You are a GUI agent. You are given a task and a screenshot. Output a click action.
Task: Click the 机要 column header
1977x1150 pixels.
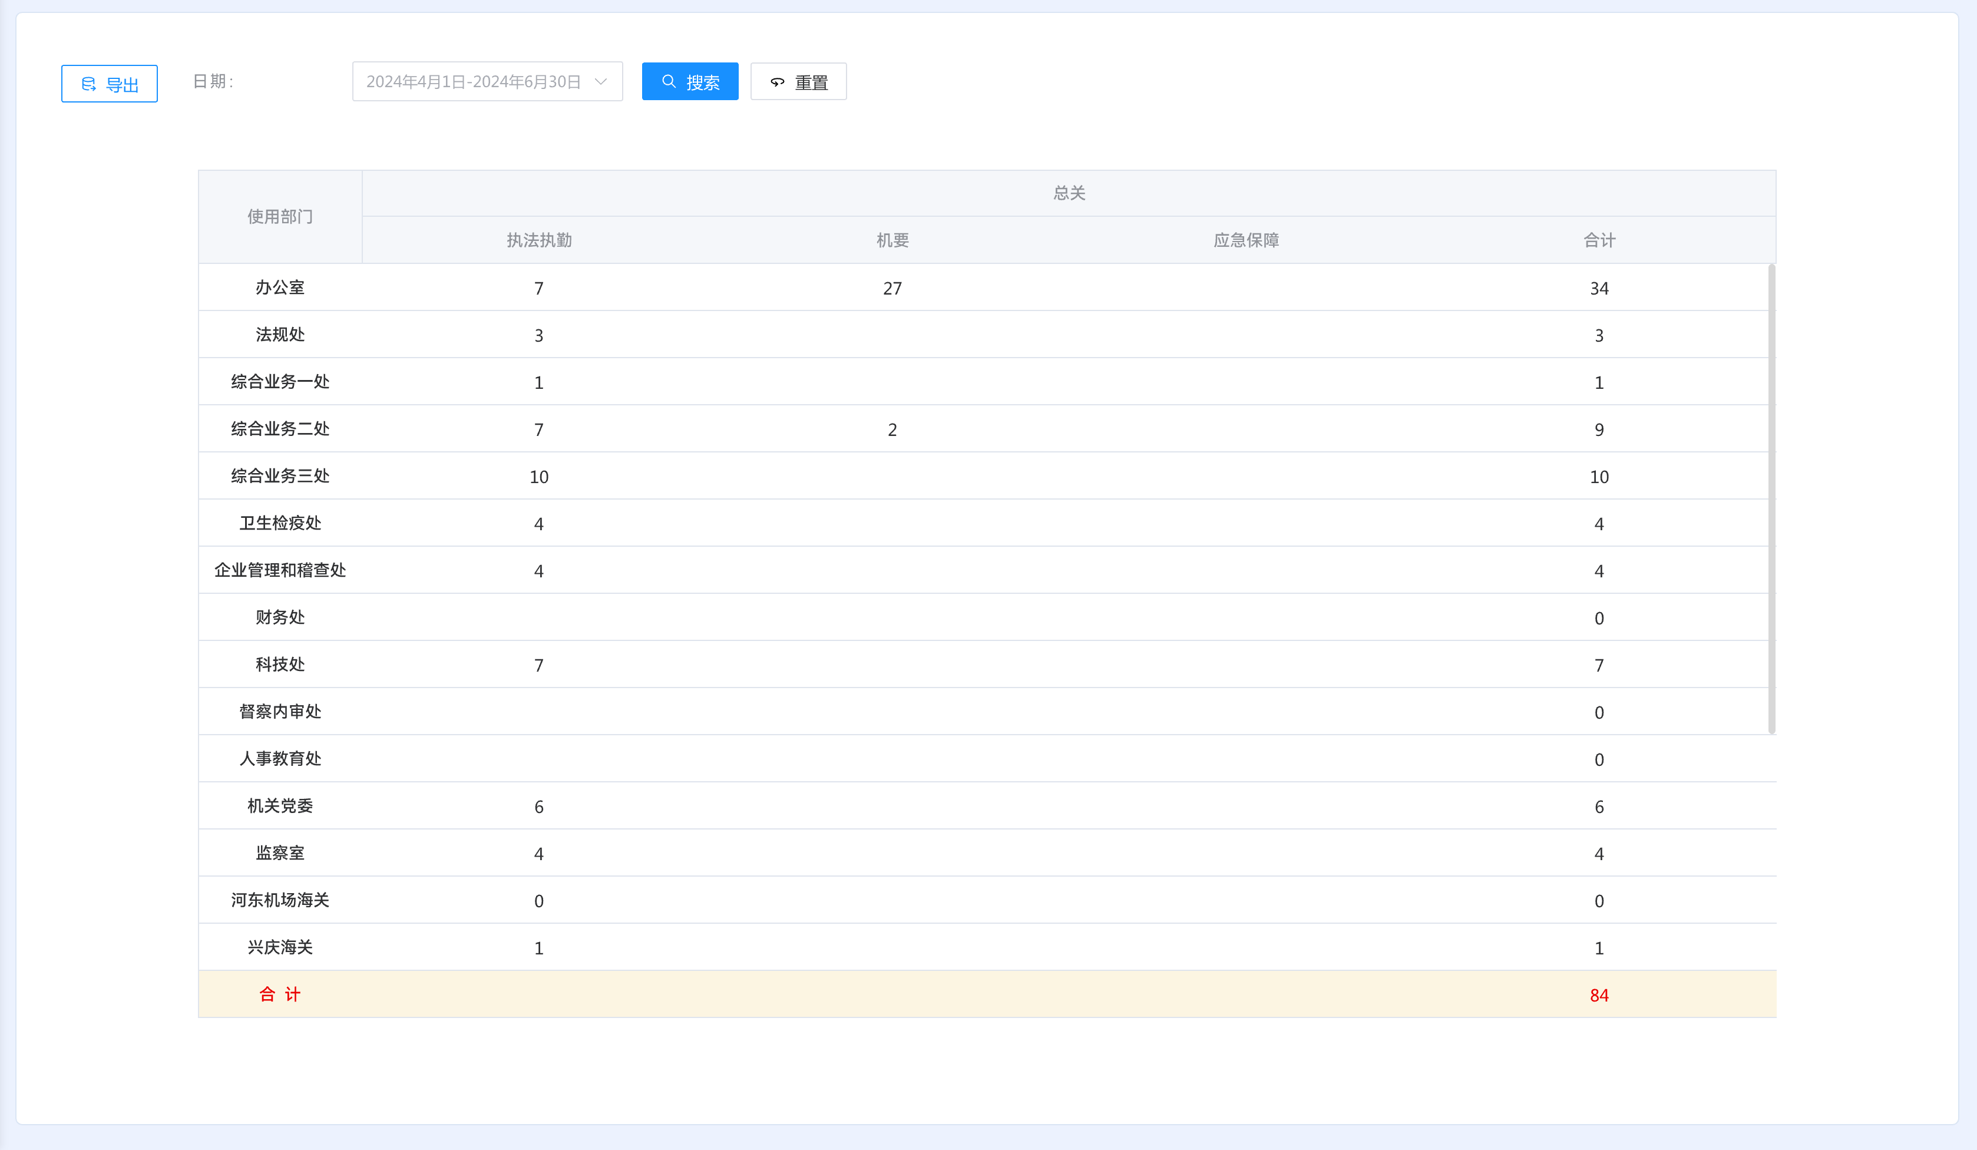point(892,240)
